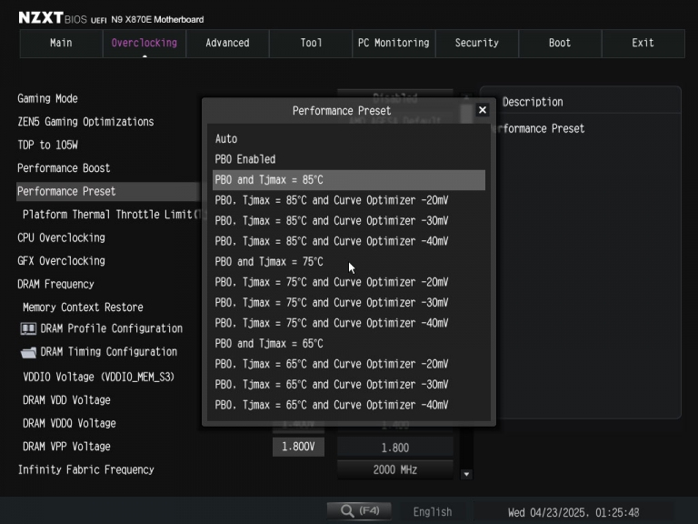Select PBO and Tjmax = 65°C
This screenshot has height=524, width=698.
point(349,344)
